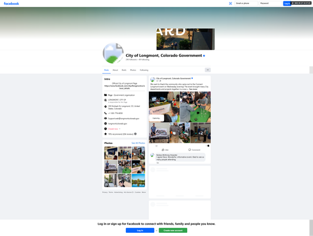Focus the Password field
The image size is (313, 236).
[270, 3]
